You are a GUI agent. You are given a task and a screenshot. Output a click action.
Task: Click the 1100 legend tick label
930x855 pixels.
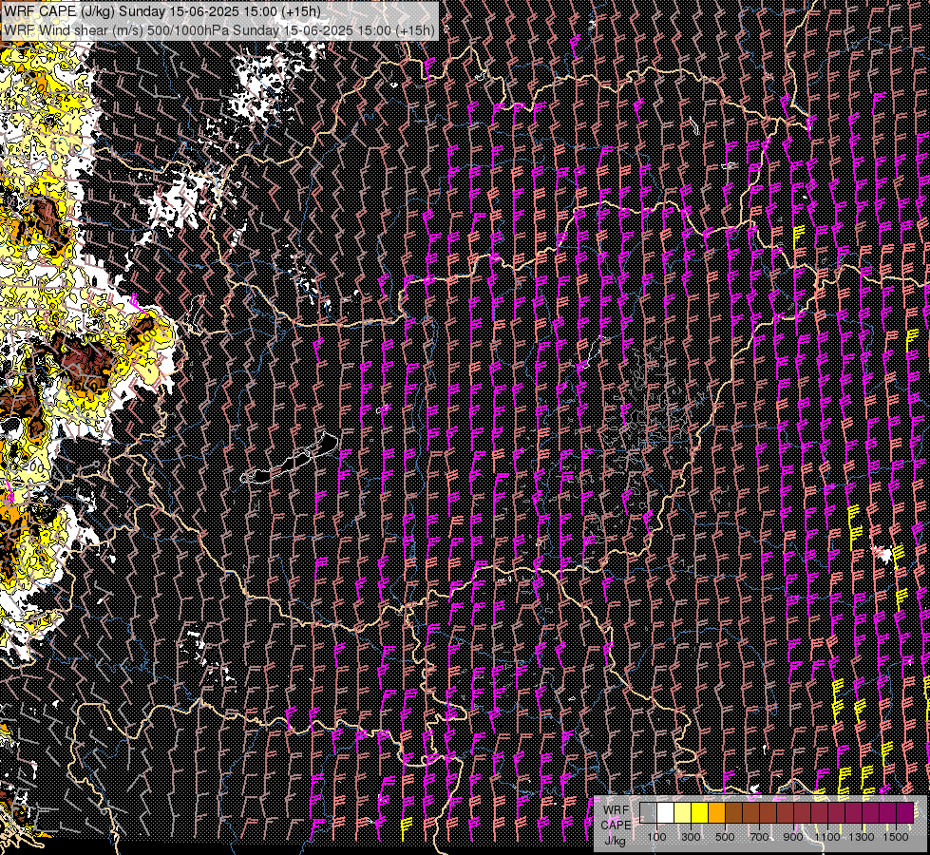click(x=826, y=837)
